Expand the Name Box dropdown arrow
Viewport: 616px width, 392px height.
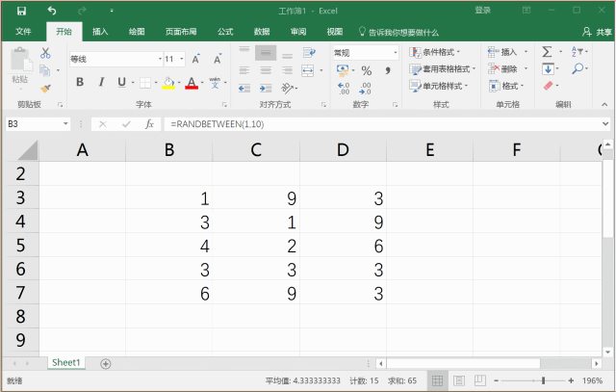click(65, 124)
